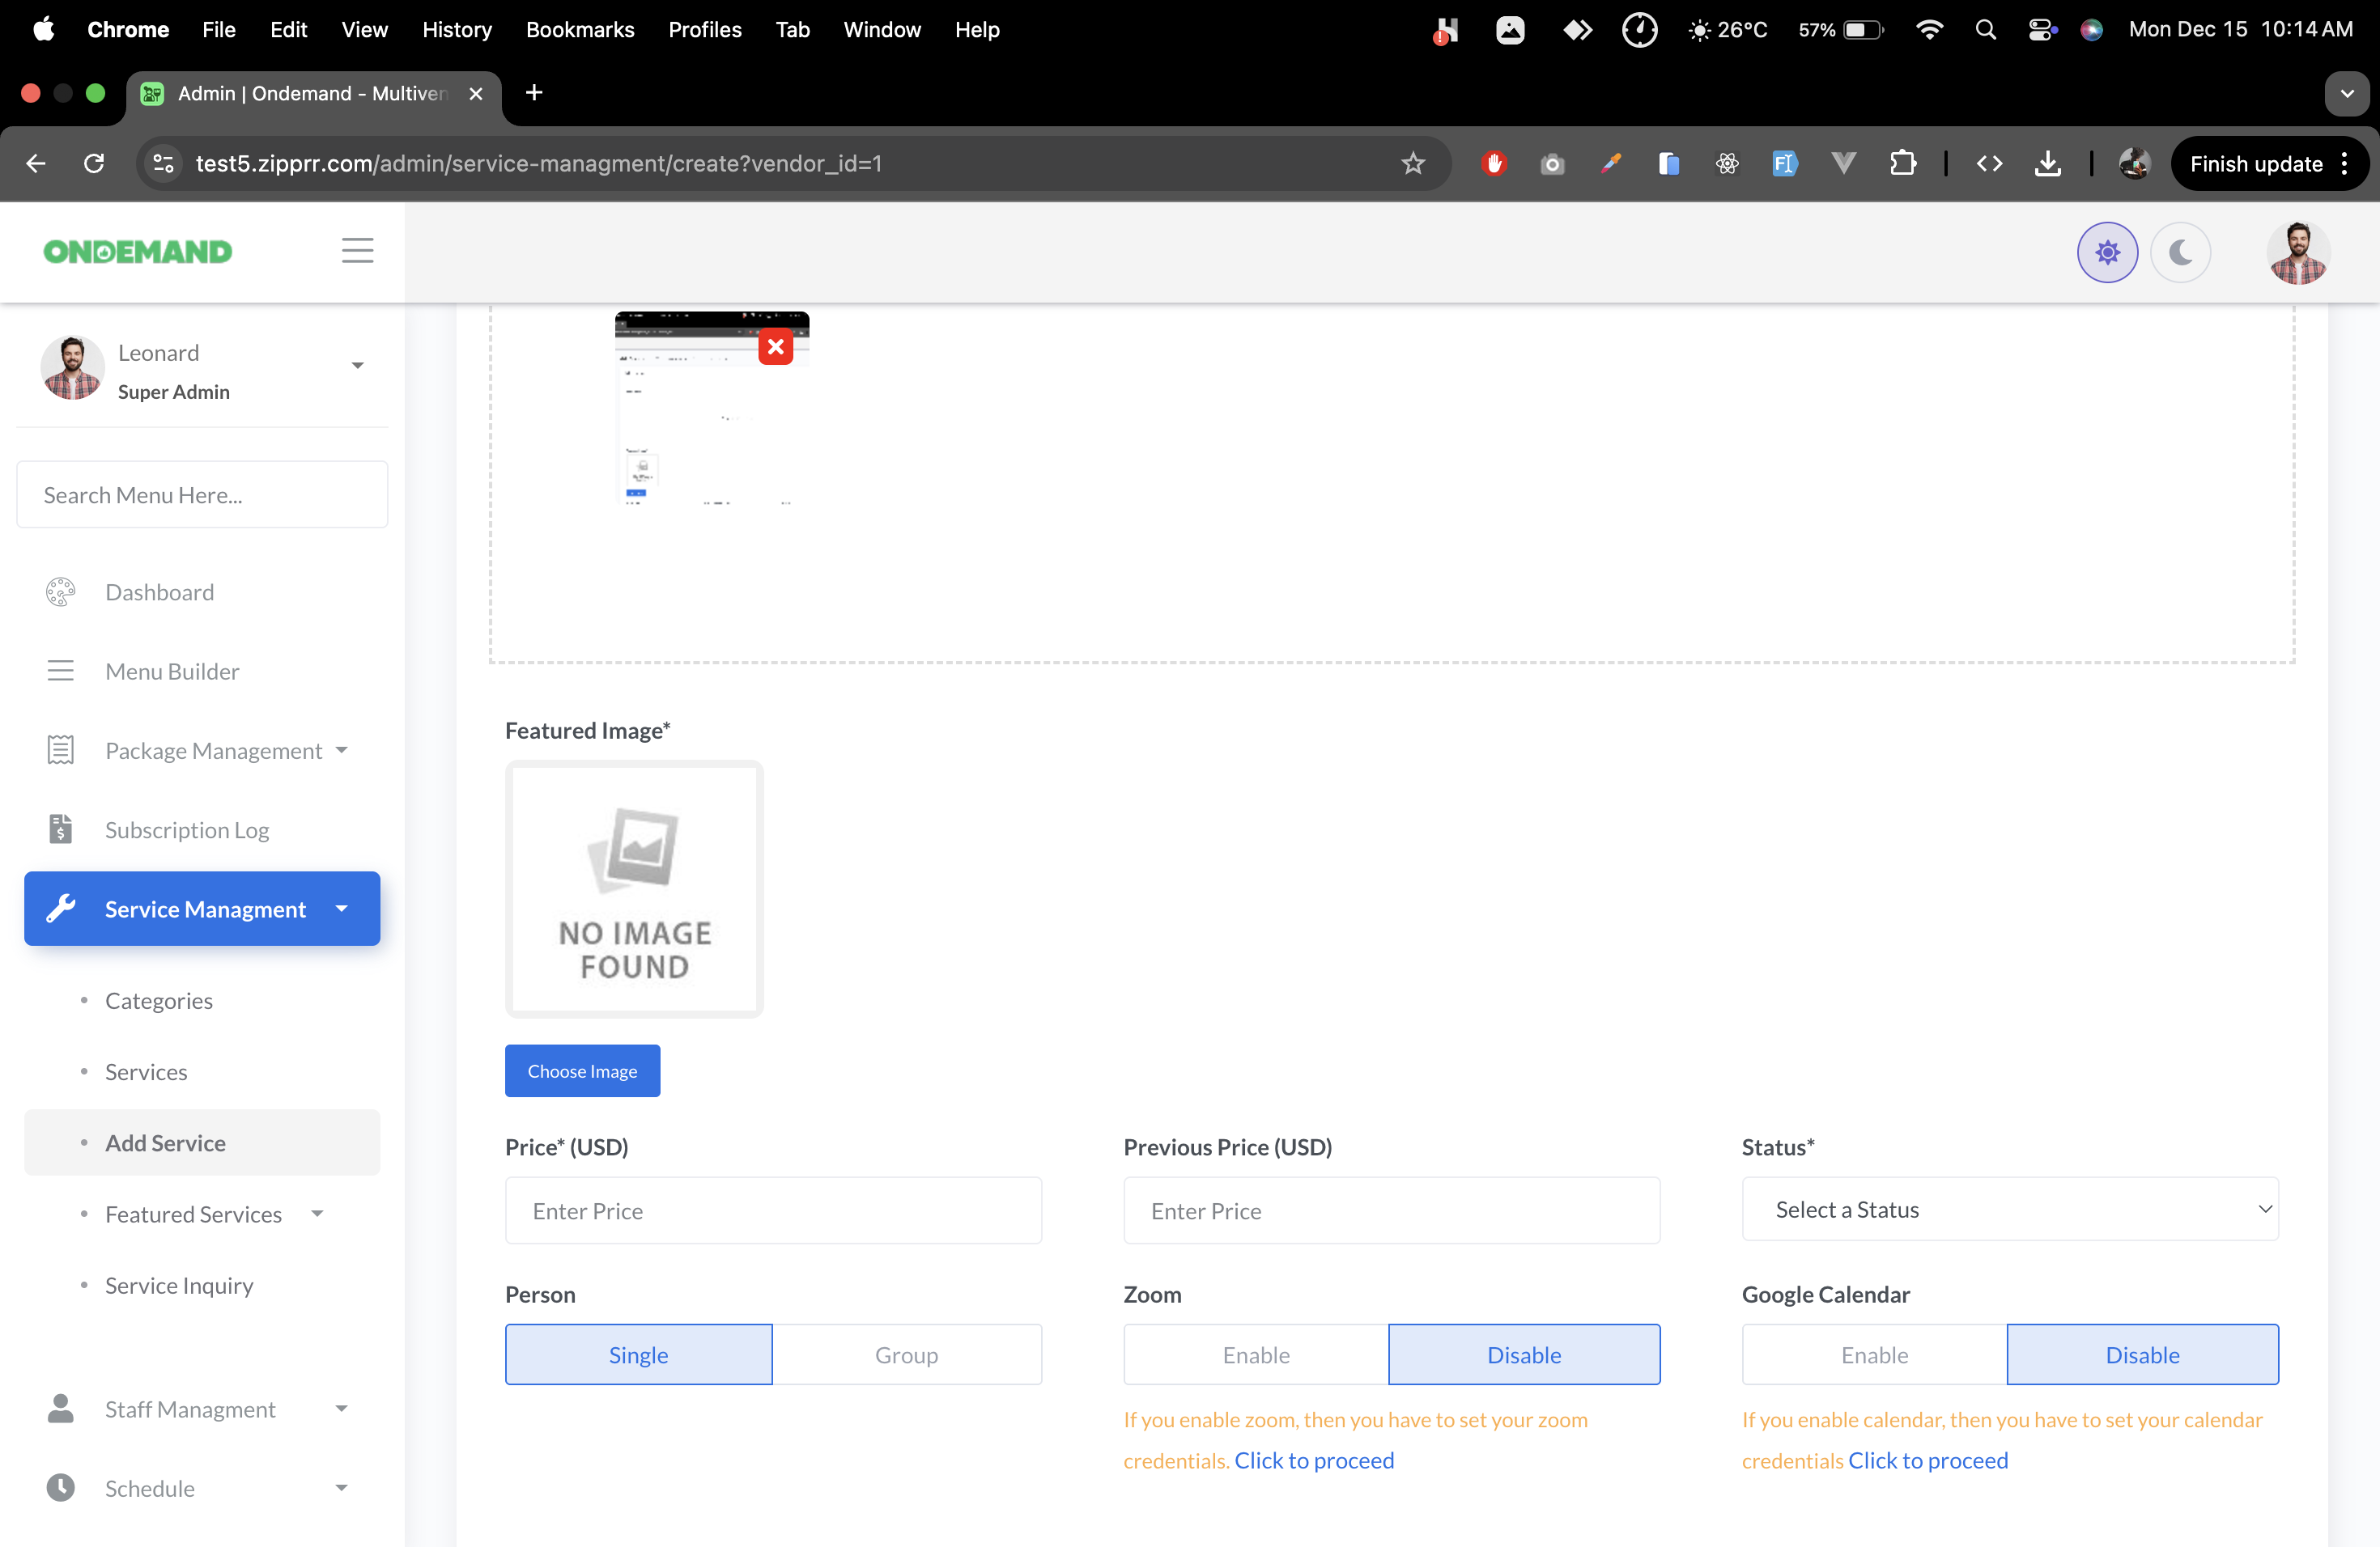Expand Staff Managment submenu
Screen dimensions: 2380x1547
tap(190, 1408)
